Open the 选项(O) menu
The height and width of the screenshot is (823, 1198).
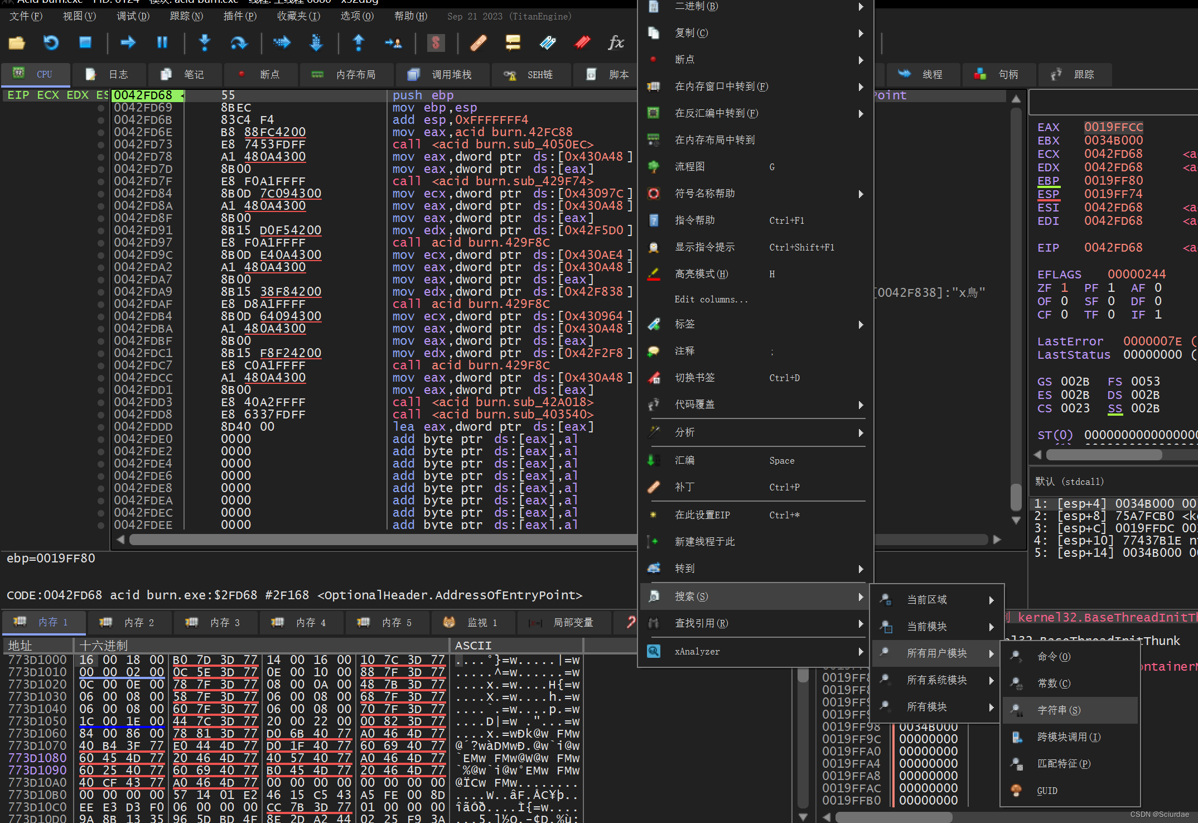click(357, 16)
